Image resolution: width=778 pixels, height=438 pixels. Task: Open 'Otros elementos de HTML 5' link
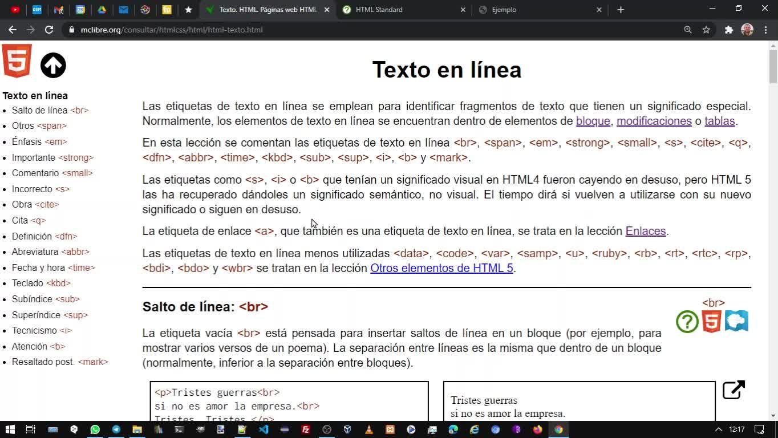(x=441, y=268)
